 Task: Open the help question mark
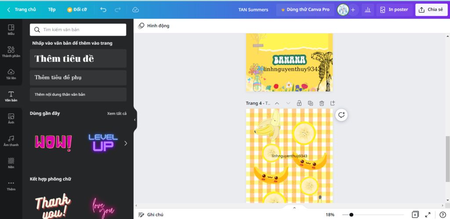pos(443,215)
